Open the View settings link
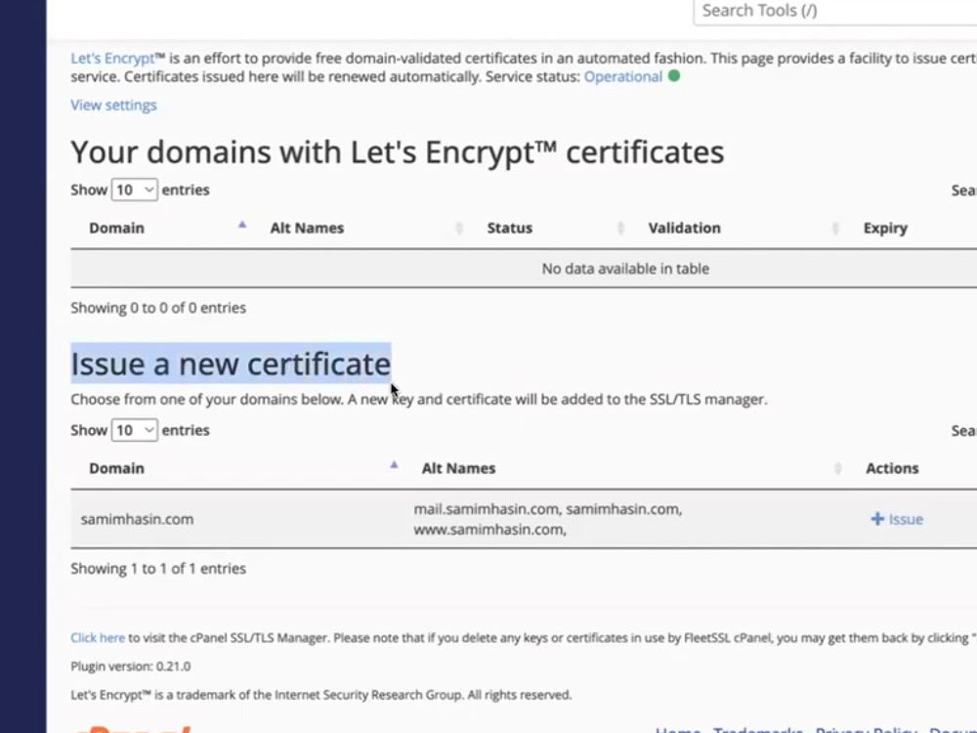 point(113,105)
